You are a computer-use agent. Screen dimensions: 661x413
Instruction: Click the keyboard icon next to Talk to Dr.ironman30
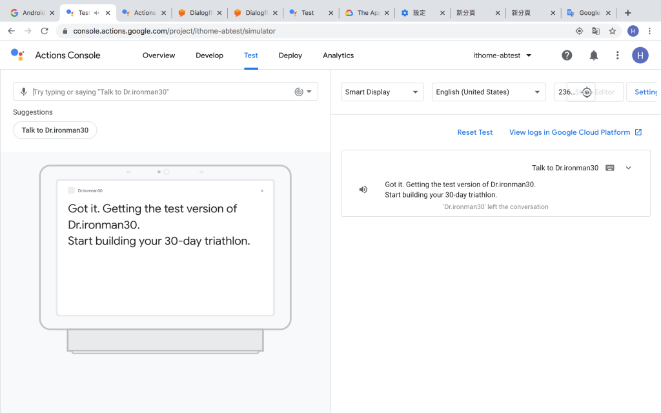tap(609, 168)
